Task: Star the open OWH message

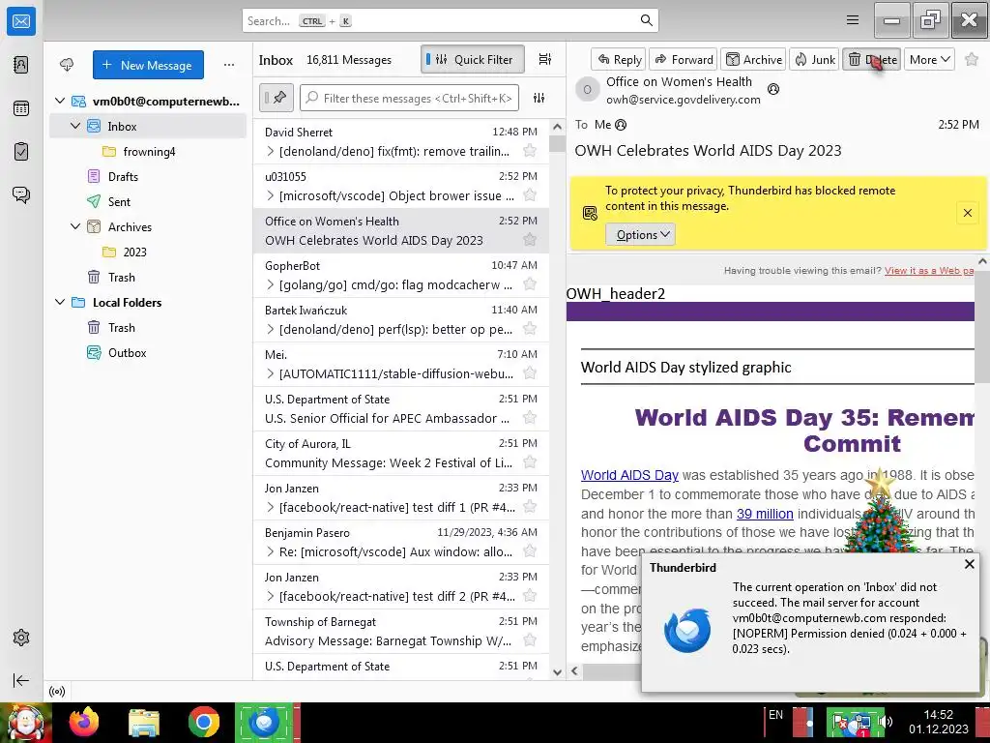Action: coord(972,59)
